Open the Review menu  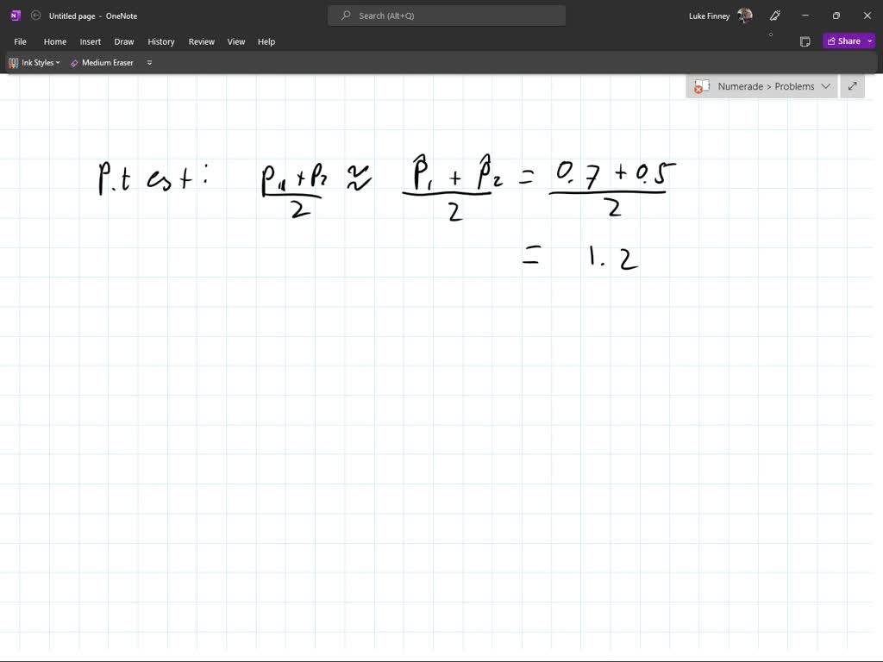pyautogui.click(x=201, y=41)
